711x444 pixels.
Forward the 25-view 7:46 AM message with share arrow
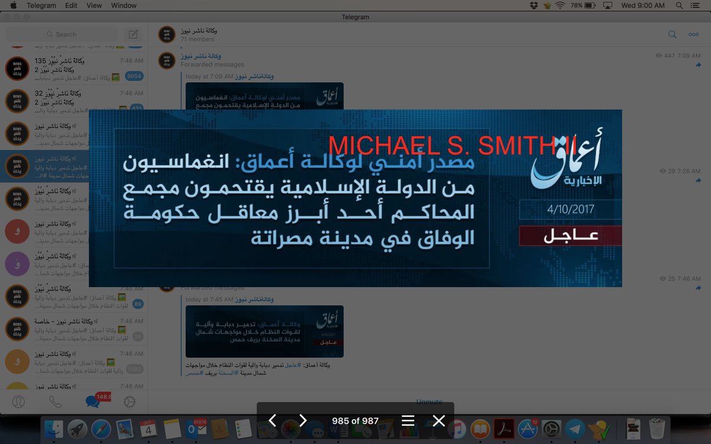tap(697, 288)
